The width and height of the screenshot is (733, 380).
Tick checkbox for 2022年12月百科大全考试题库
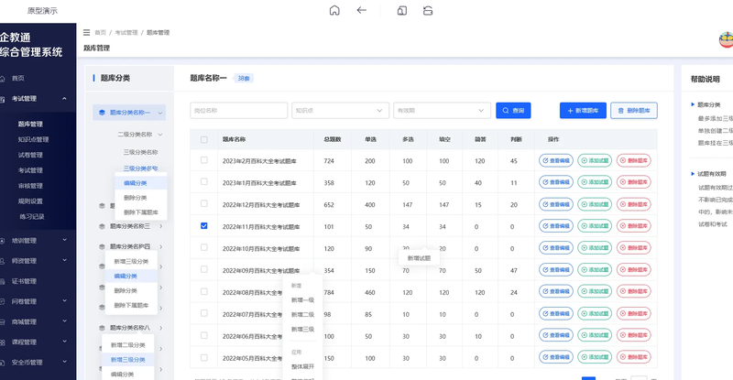point(203,203)
